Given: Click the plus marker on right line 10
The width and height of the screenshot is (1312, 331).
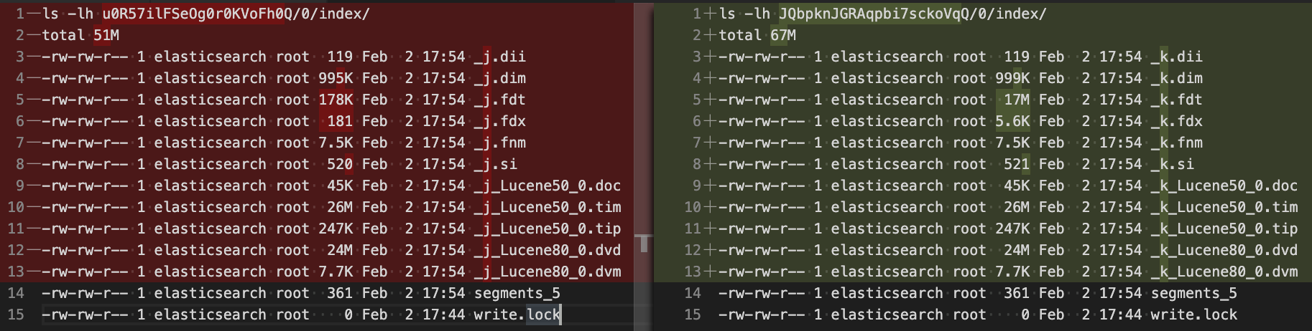Looking at the screenshot, I should (711, 207).
